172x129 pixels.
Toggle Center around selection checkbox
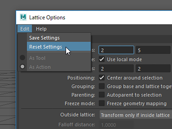coord(102,78)
